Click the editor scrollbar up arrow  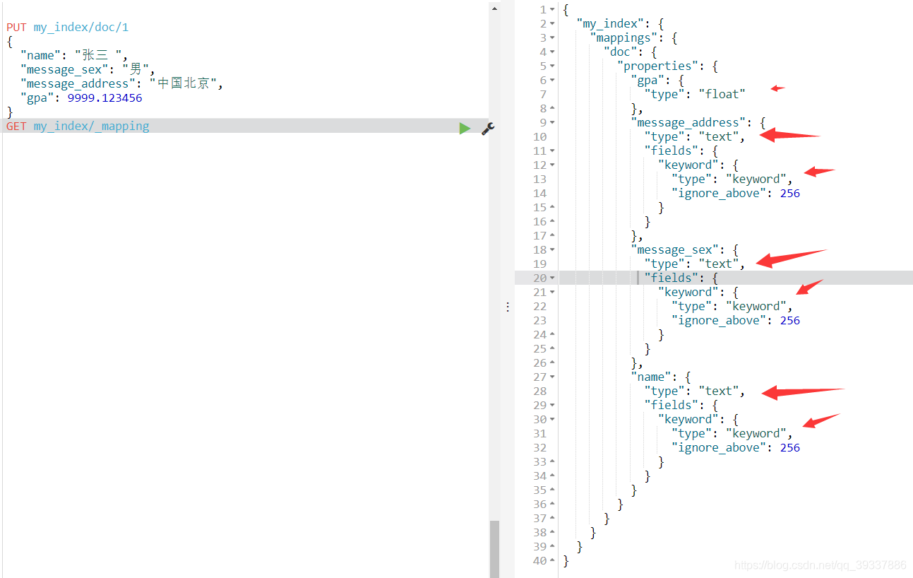pos(494,8)
